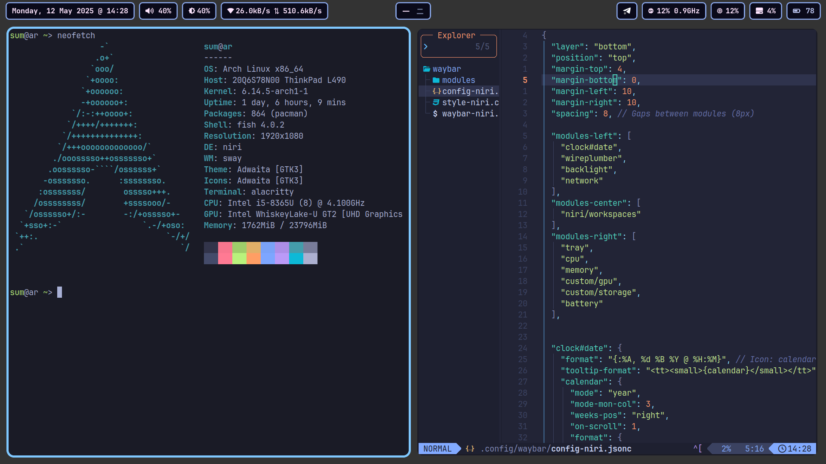This screenshot has height=464, width=826.
Task: Click the chevron arrow in the Explorer header
Action: (x=425, y=46)
